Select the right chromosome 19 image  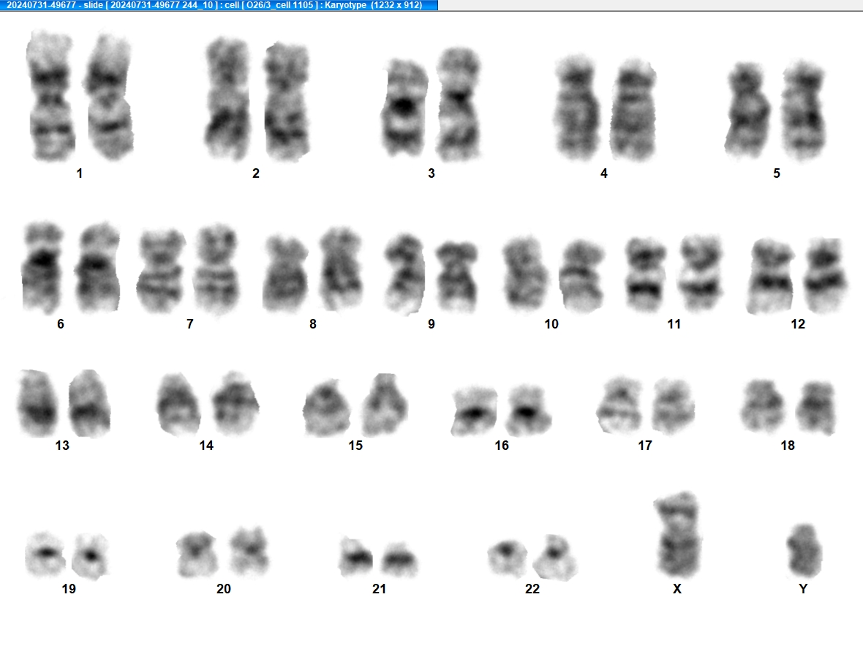coord(91,556)
